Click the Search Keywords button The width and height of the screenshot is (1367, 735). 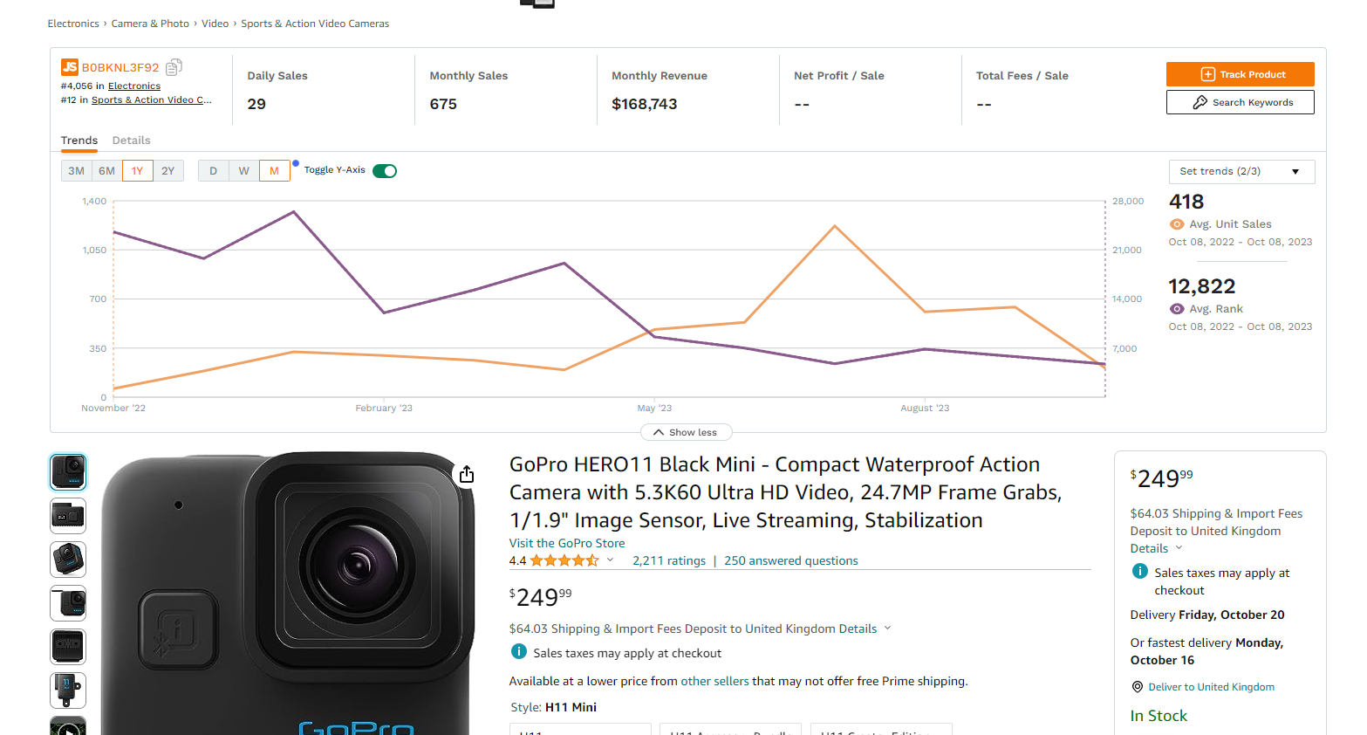[x=1240, y=102]
